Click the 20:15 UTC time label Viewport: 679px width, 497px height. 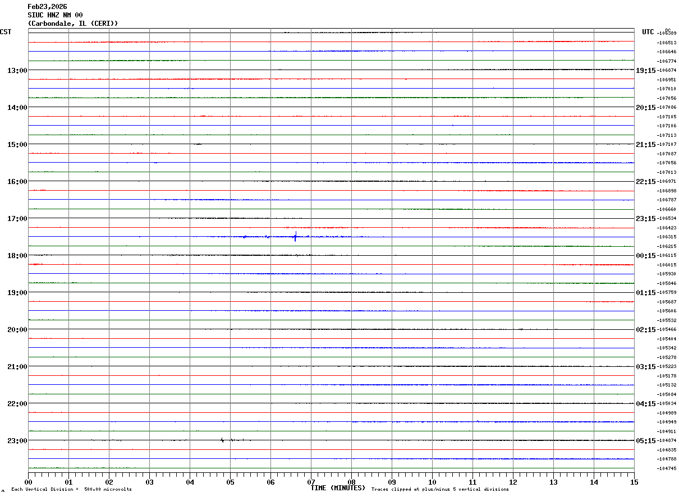[646, 107]
